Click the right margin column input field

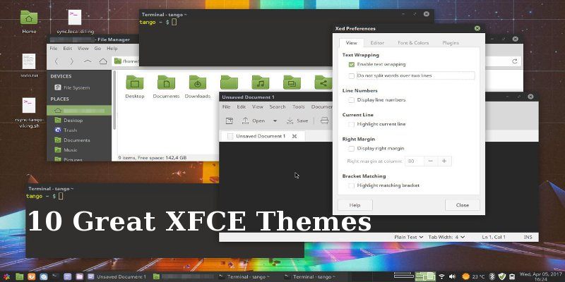(415, 161)
